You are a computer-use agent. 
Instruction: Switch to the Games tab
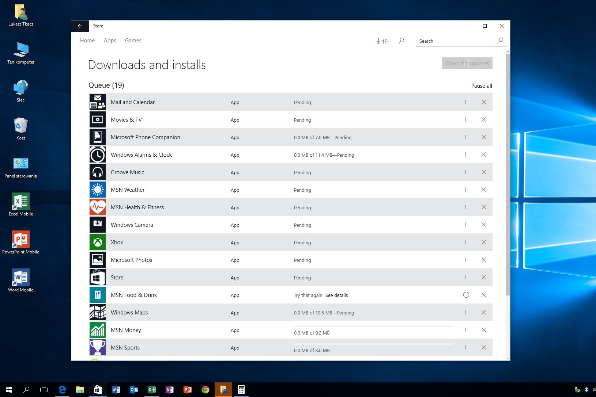(x=133, y=41)
